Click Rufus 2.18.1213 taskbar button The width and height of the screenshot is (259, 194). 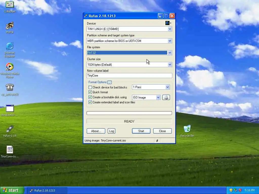coord(47,190)
